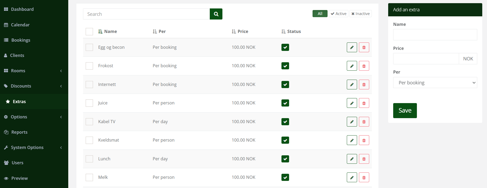The image size is (487, 188).
Task: Open Bookings from the sidebar
Action: (x=21, y=40)
